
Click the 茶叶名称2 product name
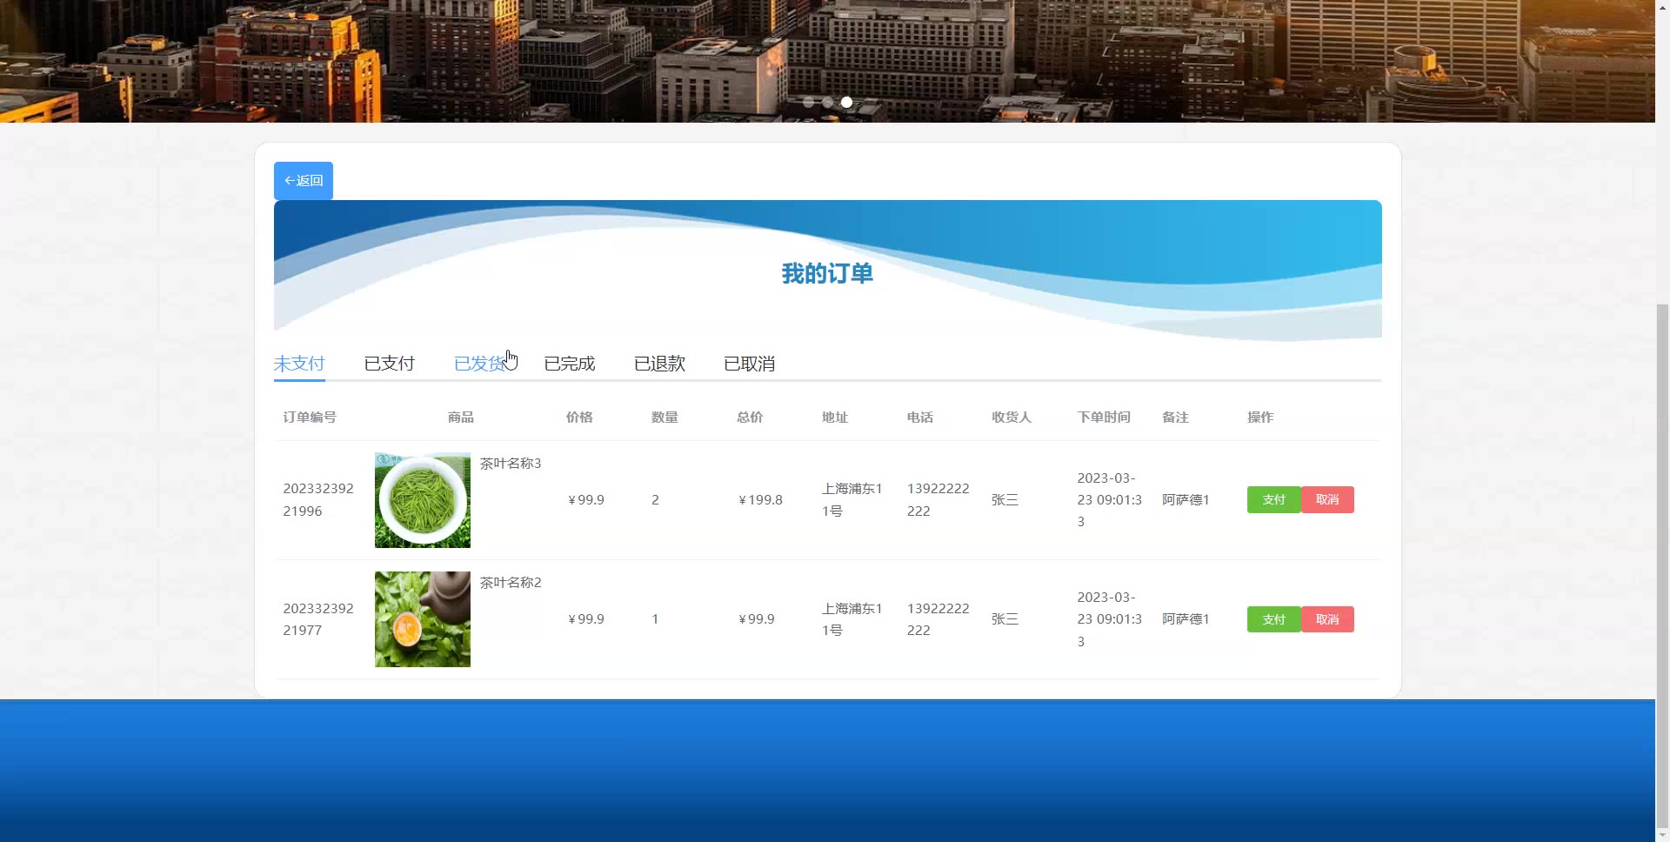point(511,583)
